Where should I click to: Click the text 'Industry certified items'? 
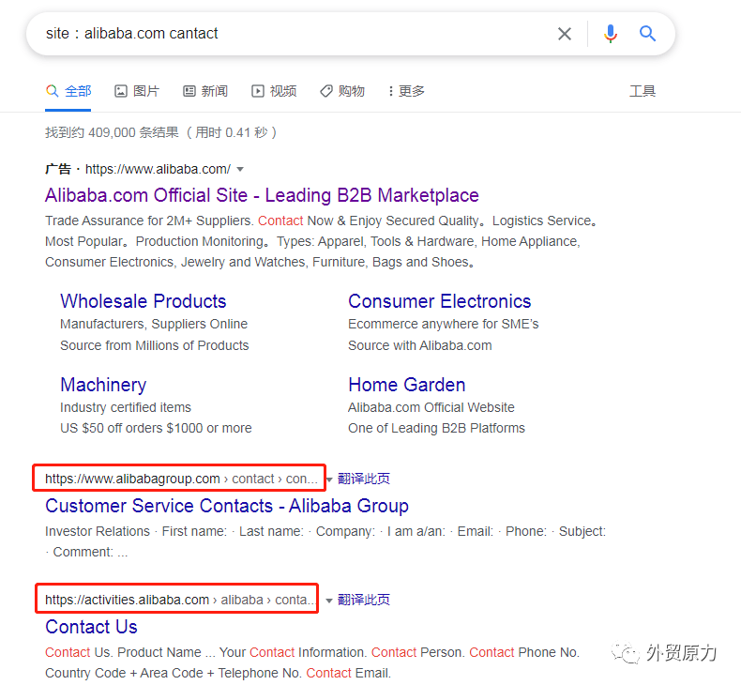tap(126, 407)
